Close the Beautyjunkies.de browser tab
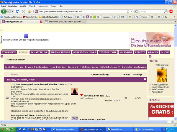The image size is (177, 132). pyautogui.click(x=41, y=22)
